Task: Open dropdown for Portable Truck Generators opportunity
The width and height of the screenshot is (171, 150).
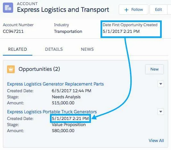Action: pyautogui.click(x=161, y=112)
